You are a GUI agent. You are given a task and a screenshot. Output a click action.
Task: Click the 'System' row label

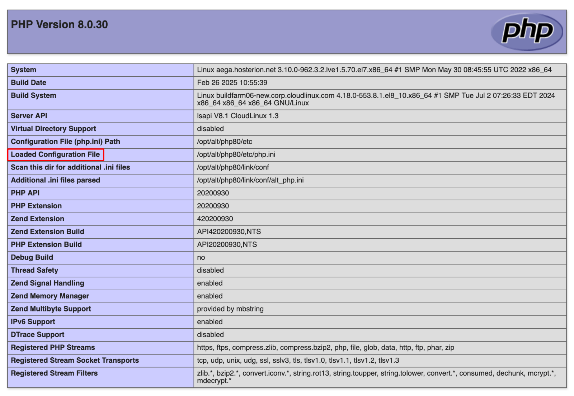click(24, 70)
